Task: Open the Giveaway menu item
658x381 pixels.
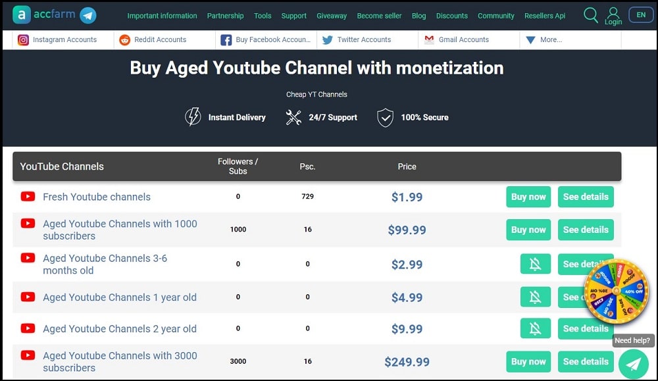Action: (332, 16)
